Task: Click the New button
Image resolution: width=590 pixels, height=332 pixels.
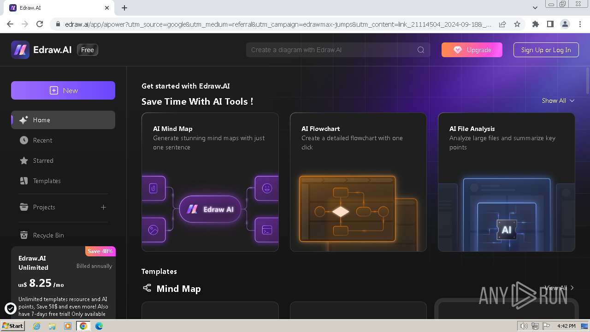Action: (63, 90)
